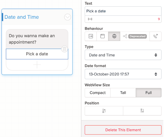Open the Date format dropdown
This screenshot has width=165, height=137.
click(x=123, y=74)
